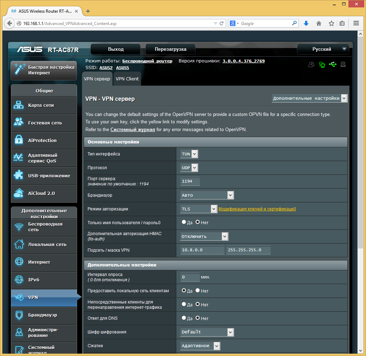The height and width of the screenshot is (356, 366).
Task: Select Да for перенаправления интернет-трафика
Action: pyautogui.click(x=184, y=304)
